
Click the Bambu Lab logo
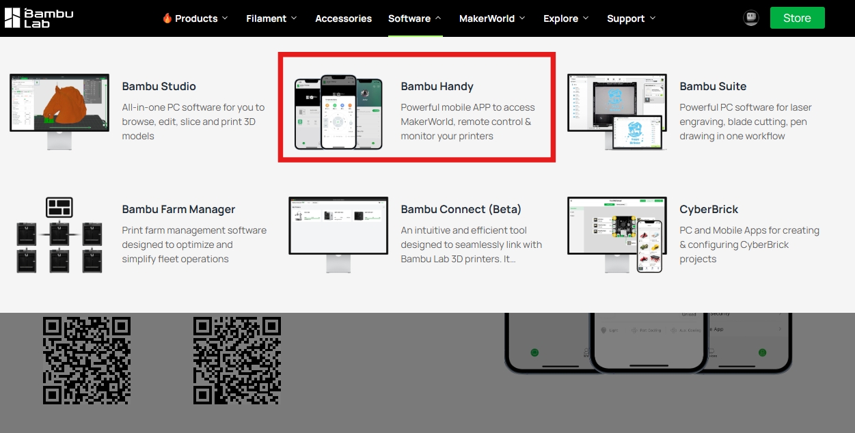click(38, 18)
